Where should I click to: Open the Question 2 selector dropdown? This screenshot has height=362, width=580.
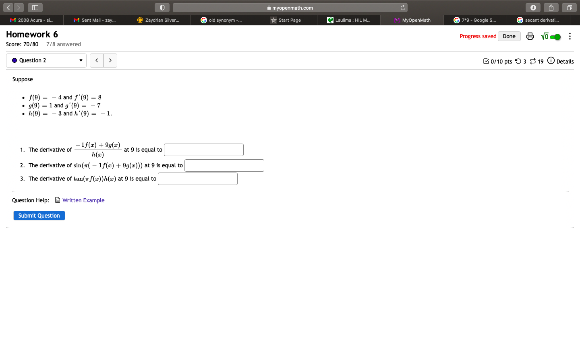click(46, 60)
